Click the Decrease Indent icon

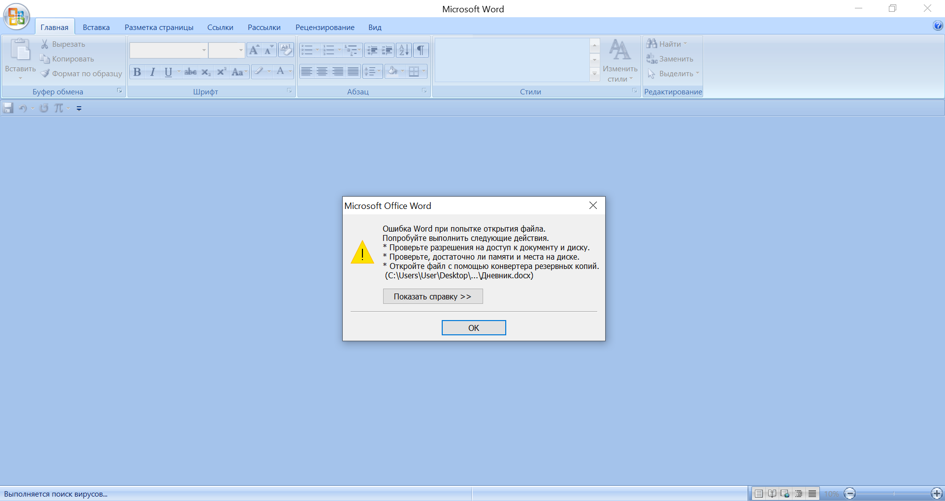point(372,50)
